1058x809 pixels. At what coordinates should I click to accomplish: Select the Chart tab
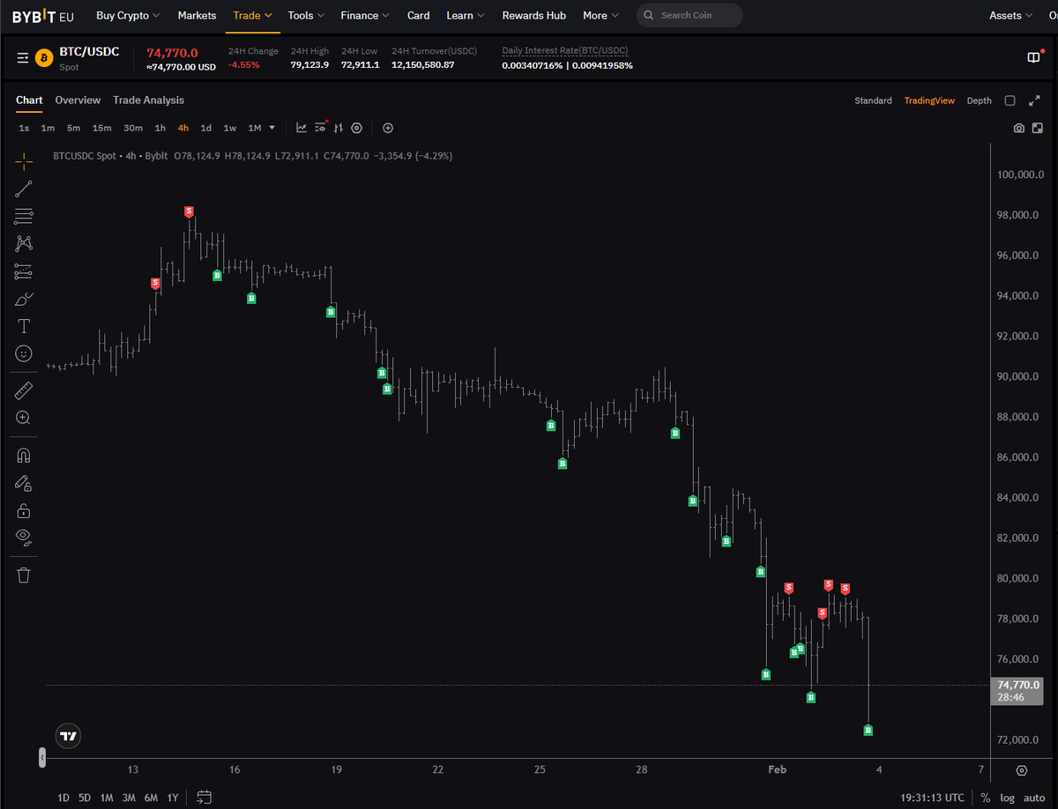click(x=29, y=100)
